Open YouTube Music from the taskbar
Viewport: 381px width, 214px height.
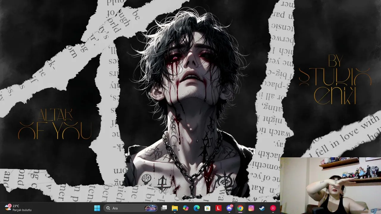(273, 208)
